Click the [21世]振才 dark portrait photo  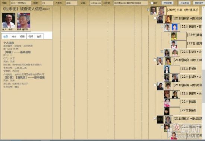(x=160, y=119)
